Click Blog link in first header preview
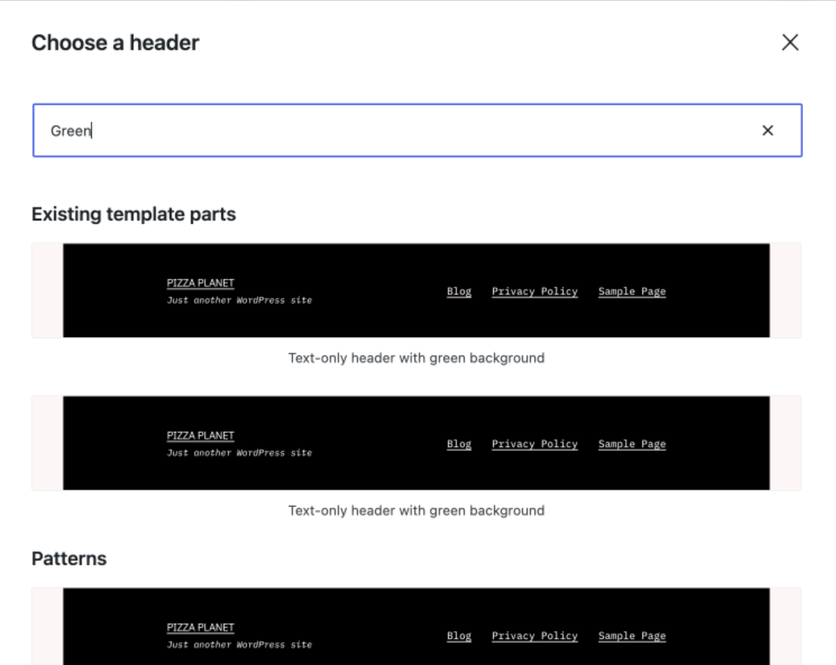Viewport: 836px width, 665px height. pos(459,292)
